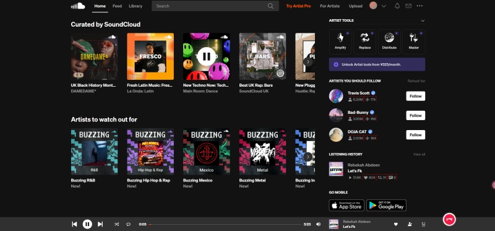Skip to the previous track
Viewport: 495px width, 231px height.
pyautogui.click(x=74, y=224)
